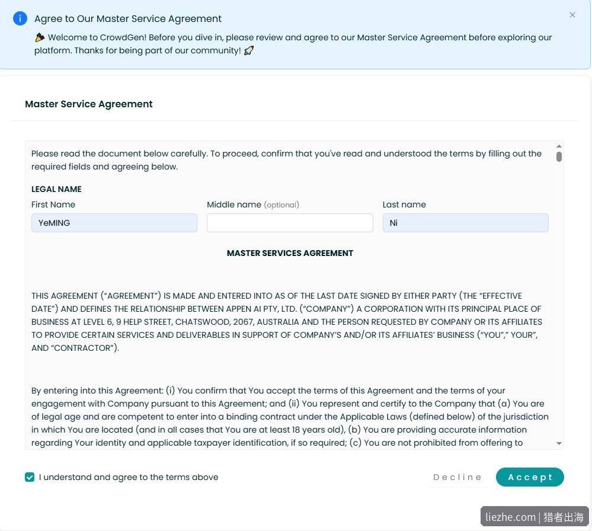Dismiss the Master Service Agreement notification banner
592x531 pixels.
(x=572, y=15)
